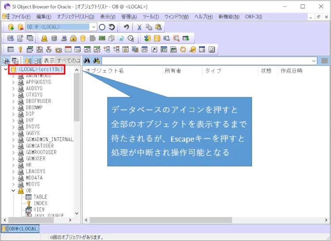Expand the HR user node

coord(13,165)
